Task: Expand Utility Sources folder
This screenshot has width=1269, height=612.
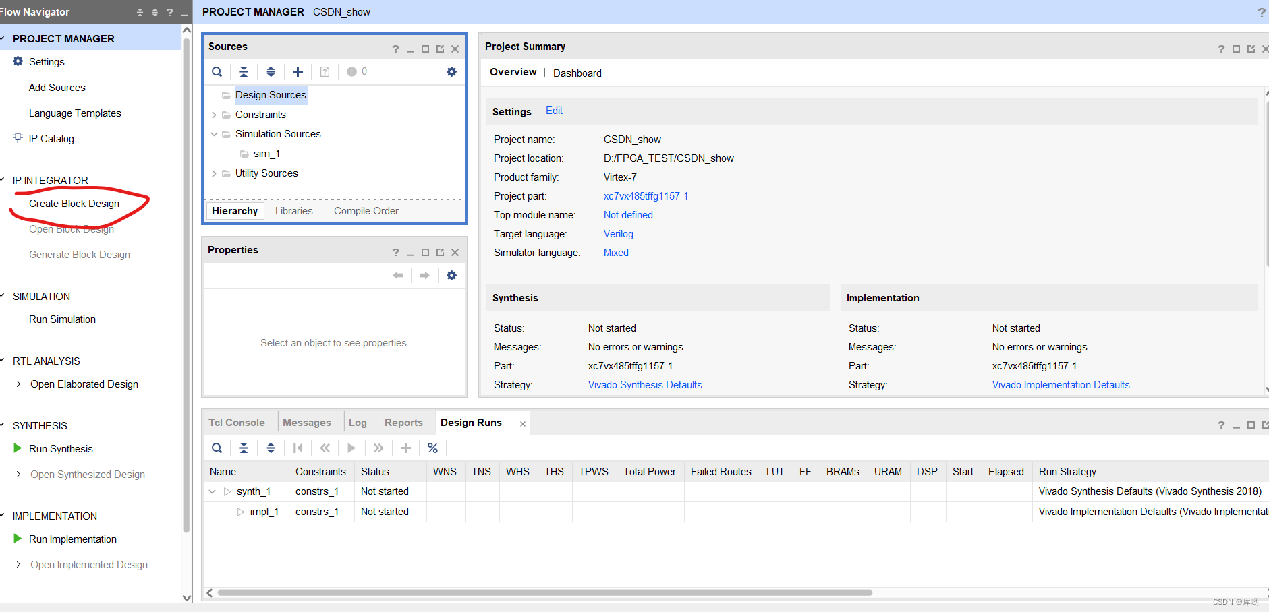Action: 214,173
